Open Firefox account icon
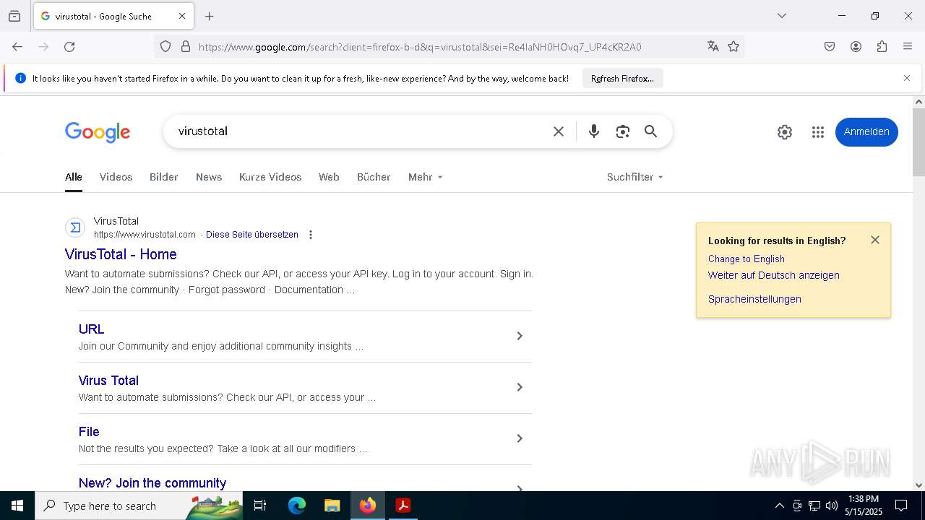 point(856,47)
